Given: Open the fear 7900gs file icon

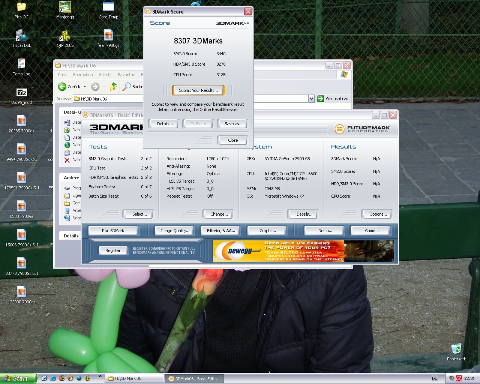Looking at the screenshot, I should click(108, 39).
